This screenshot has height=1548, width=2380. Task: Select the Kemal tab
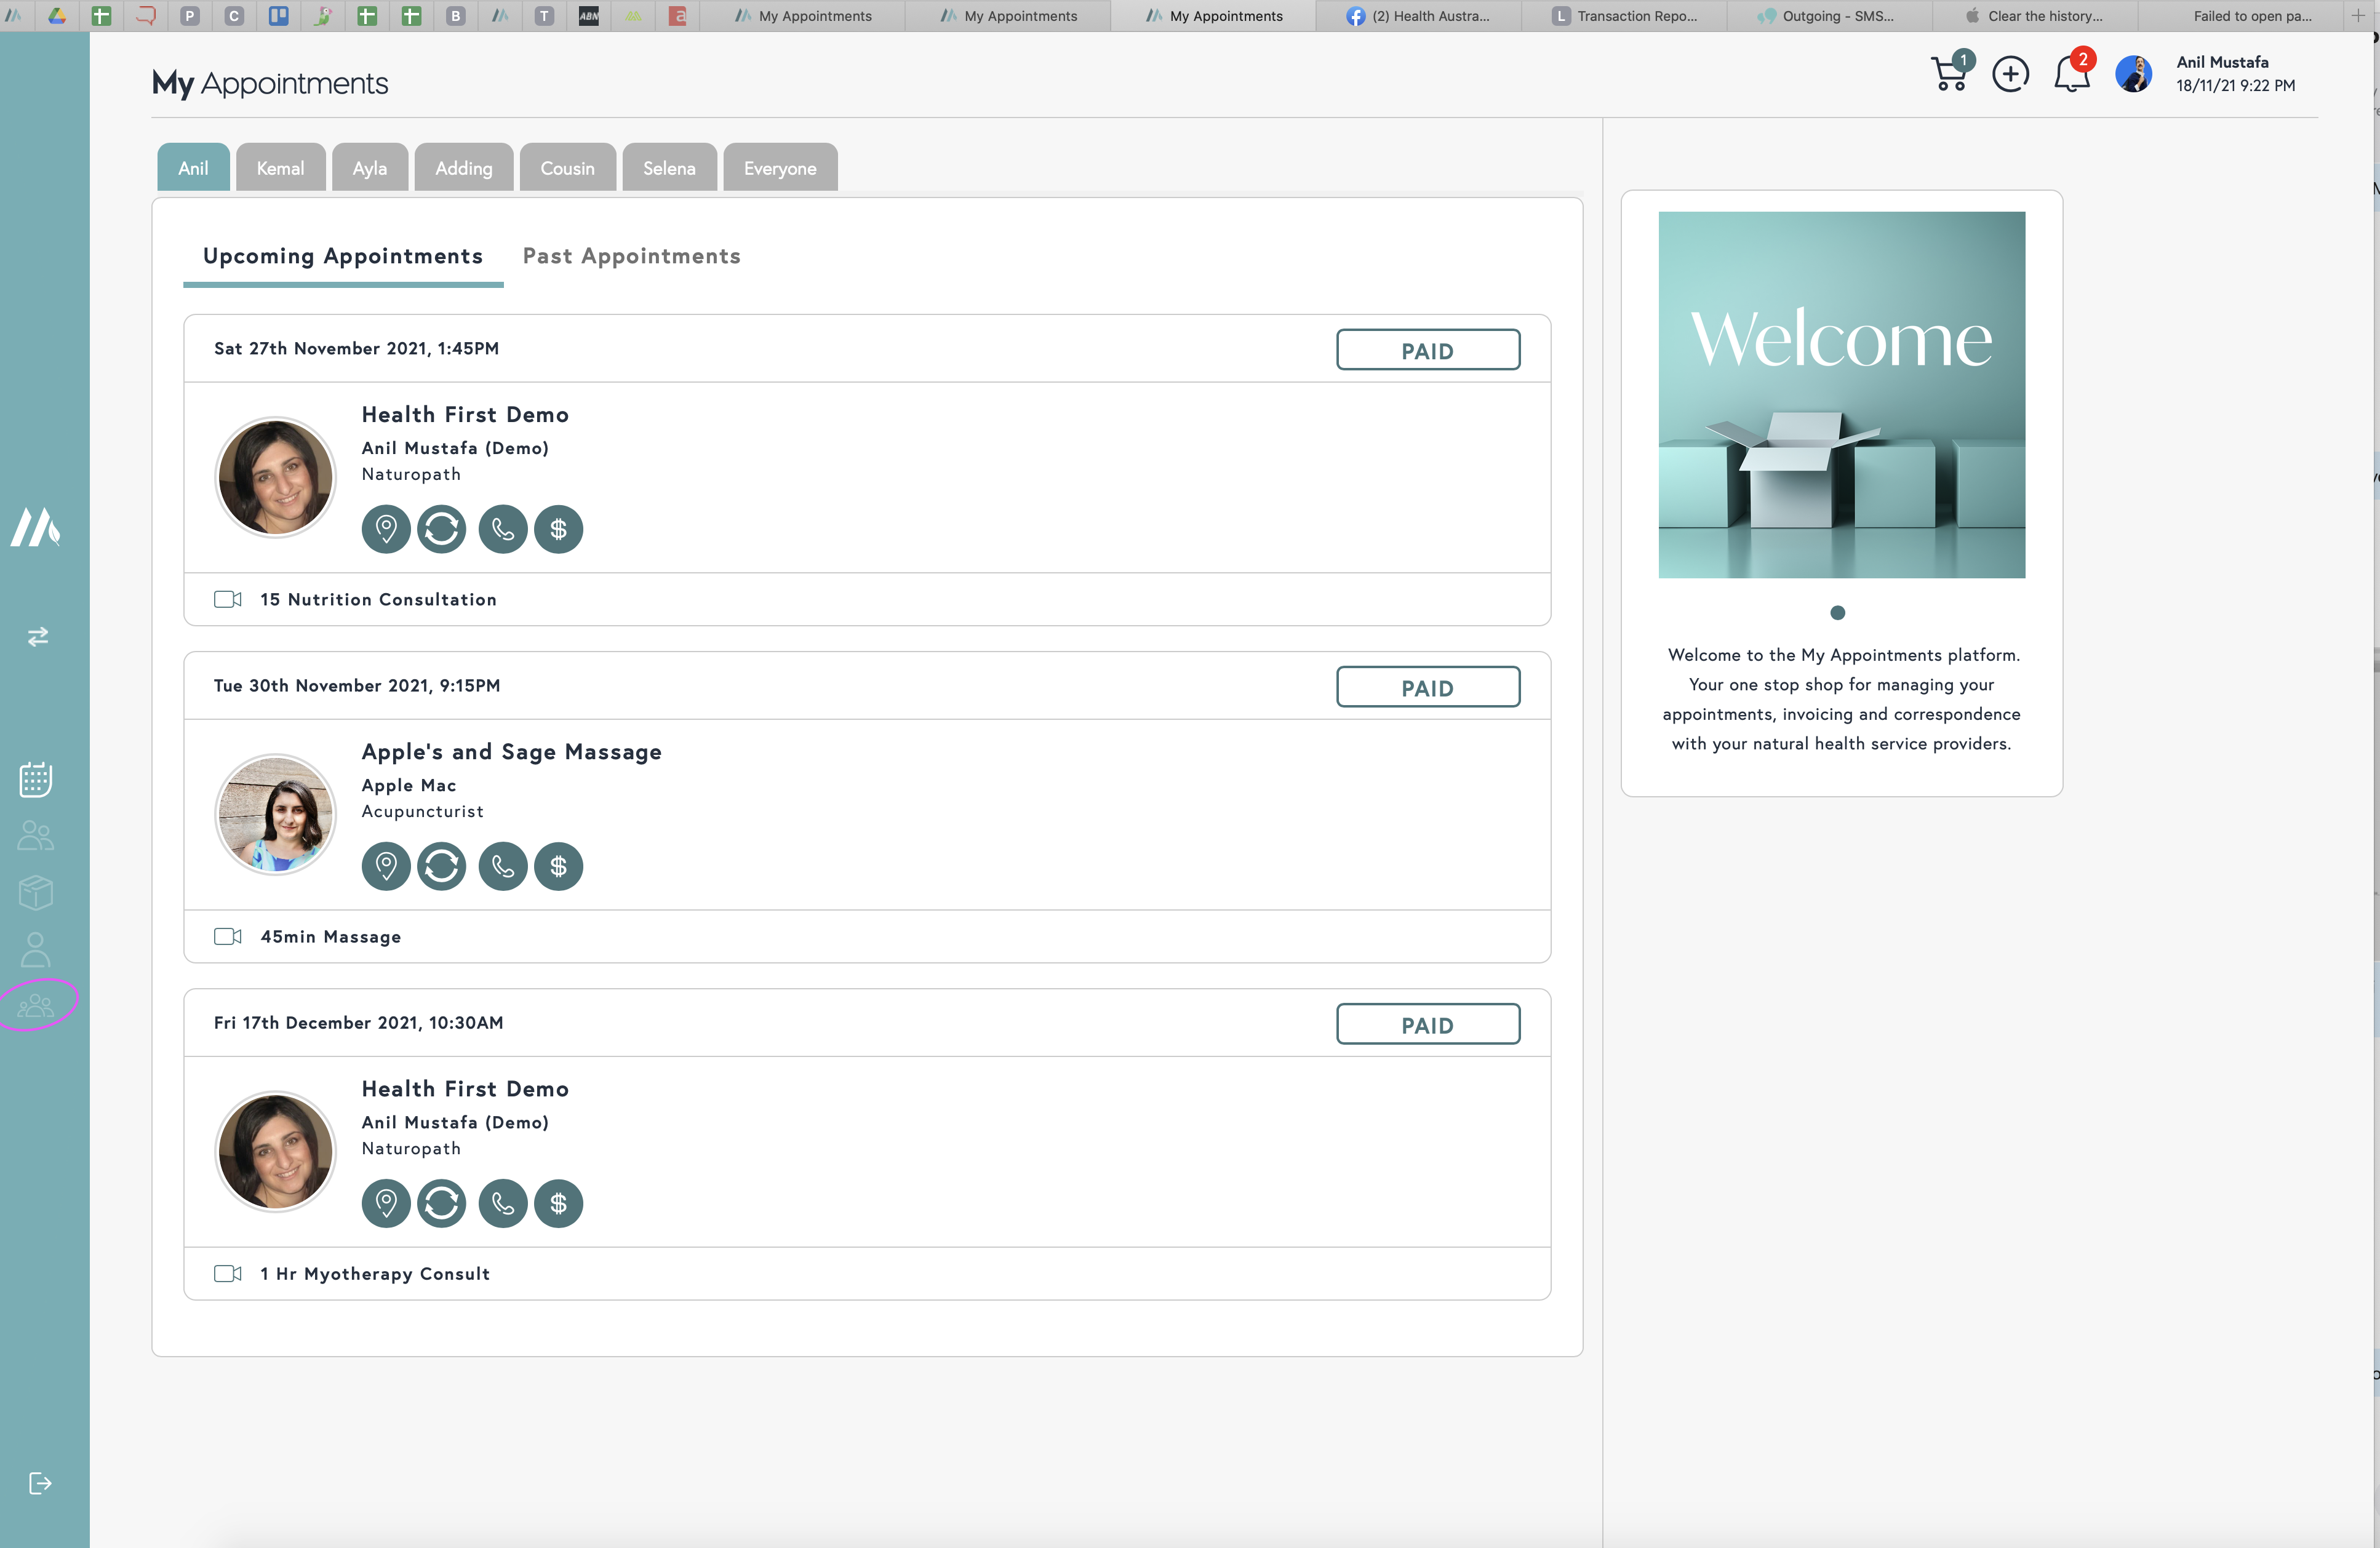(x=280, y=168)
